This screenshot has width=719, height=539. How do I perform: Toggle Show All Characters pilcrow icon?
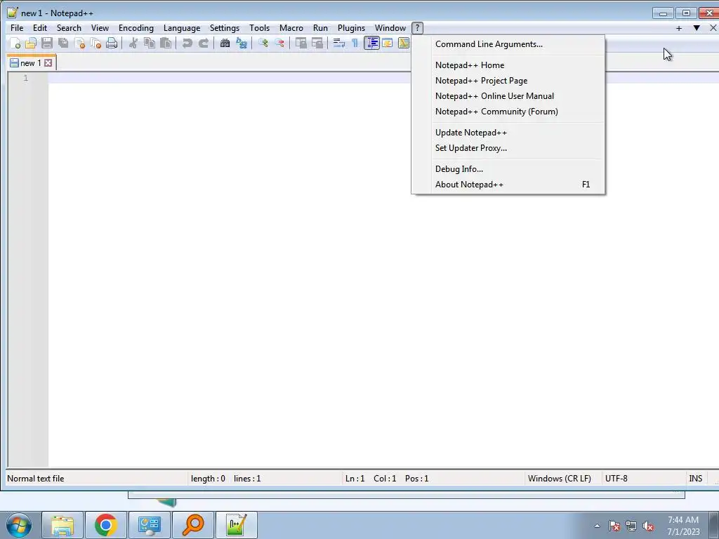pos(355,43)
